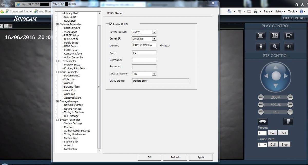Image resolution: width=308 pixels, height=165 pixels.
Task: Toggle the wiper icon in PTZ Control
Action: [x=263, y=121]
